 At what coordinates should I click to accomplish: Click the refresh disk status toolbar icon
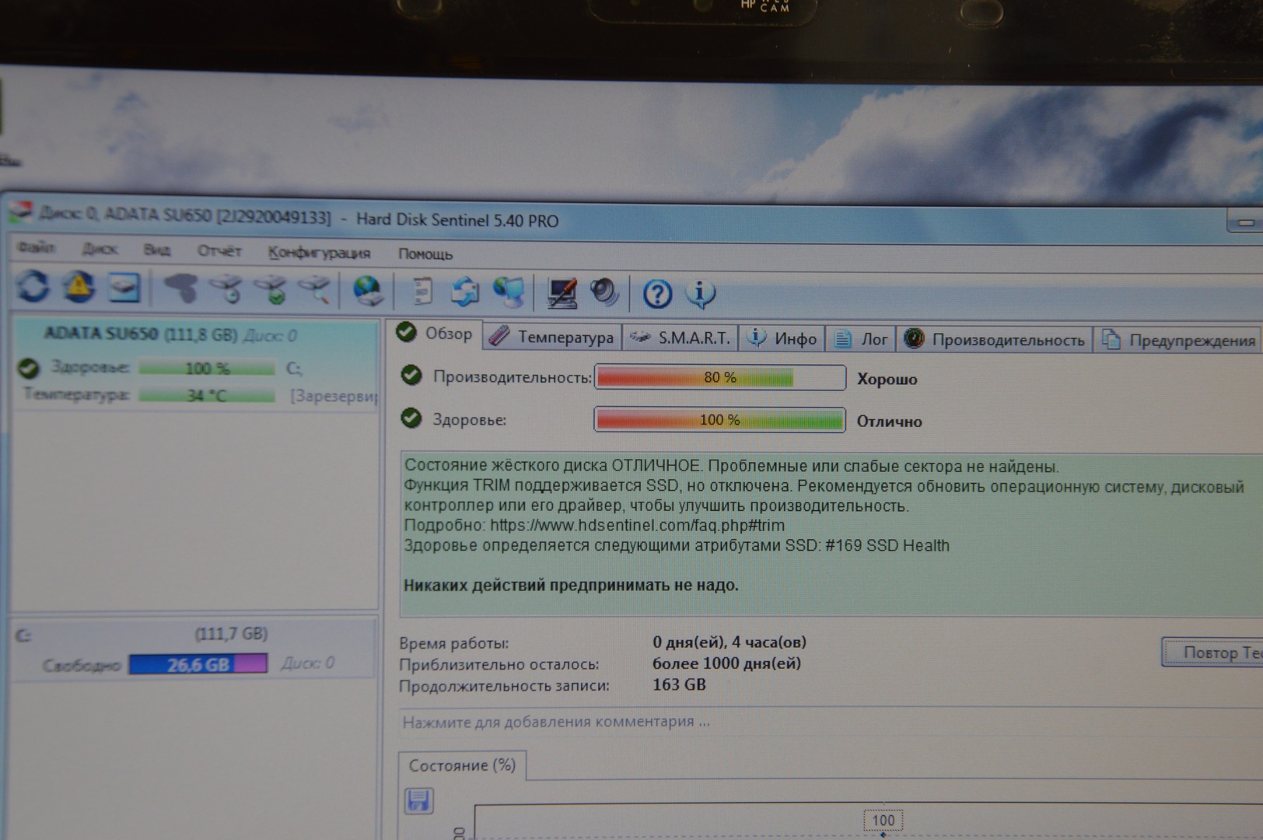coord(33,287)
